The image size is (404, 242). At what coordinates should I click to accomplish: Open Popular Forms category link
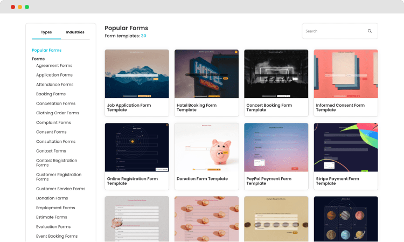46,50
